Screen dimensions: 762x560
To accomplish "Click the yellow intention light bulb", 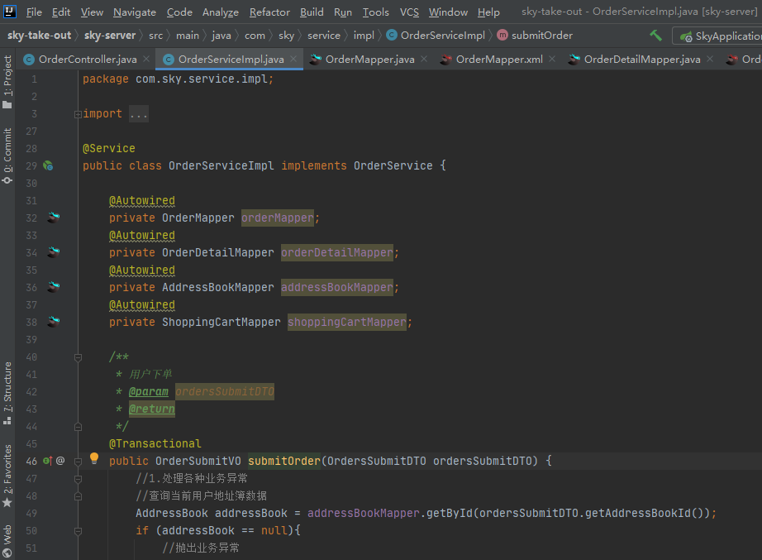I will pos(93,458).
